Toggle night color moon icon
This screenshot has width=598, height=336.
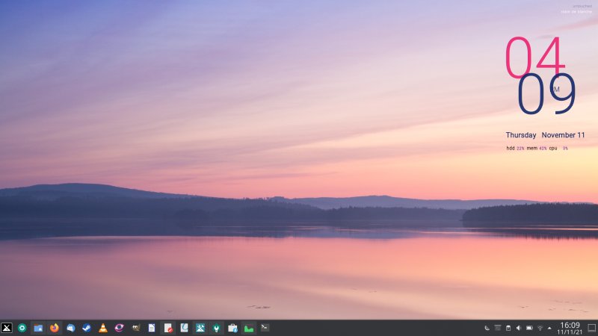[487, 328]
